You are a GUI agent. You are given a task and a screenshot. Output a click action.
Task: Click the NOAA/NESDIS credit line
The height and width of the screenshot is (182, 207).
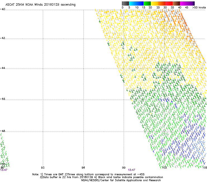[x=121, y=180]
